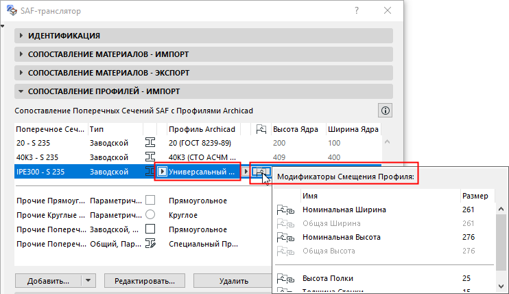
Task: Click I-beam icon in 20 - S 235 row
Action: (x=150, y=142)
